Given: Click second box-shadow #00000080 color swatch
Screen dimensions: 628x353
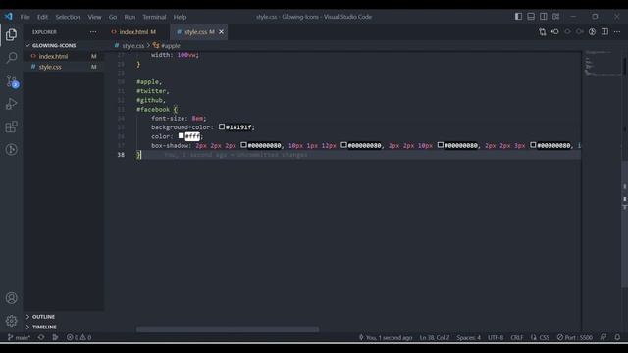Looking at the screenshot, I should point(343,145).
